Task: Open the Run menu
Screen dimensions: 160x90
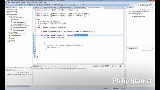Action: point(36,2)
